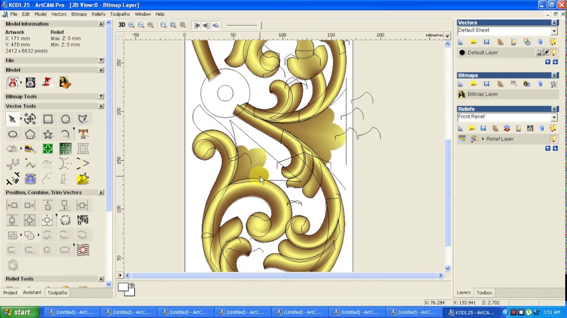567x318 pixels.
Task: Toggle all relief layers visibility bulbs
Action: click(553, 129)
